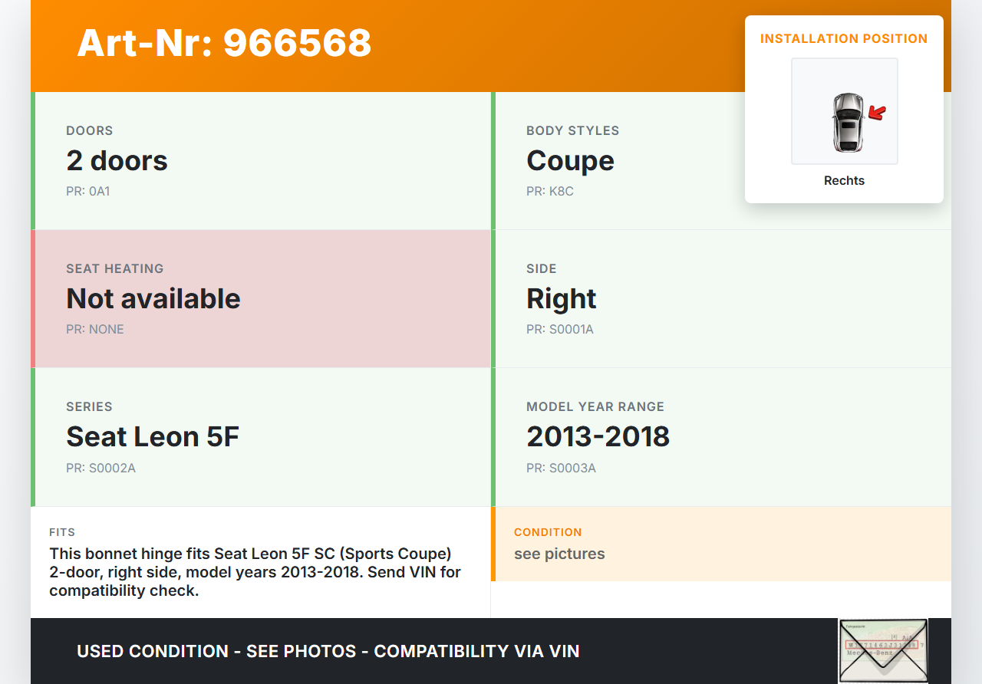Click the top-view car image
Screen dimensions: 982x684
pyautogui.click(x=847, y=122)
